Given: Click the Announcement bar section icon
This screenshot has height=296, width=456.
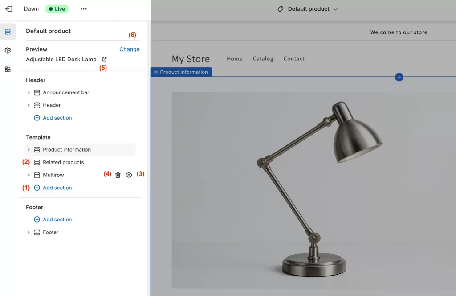Looking at the screenshot, I should [x=37, y=92].
